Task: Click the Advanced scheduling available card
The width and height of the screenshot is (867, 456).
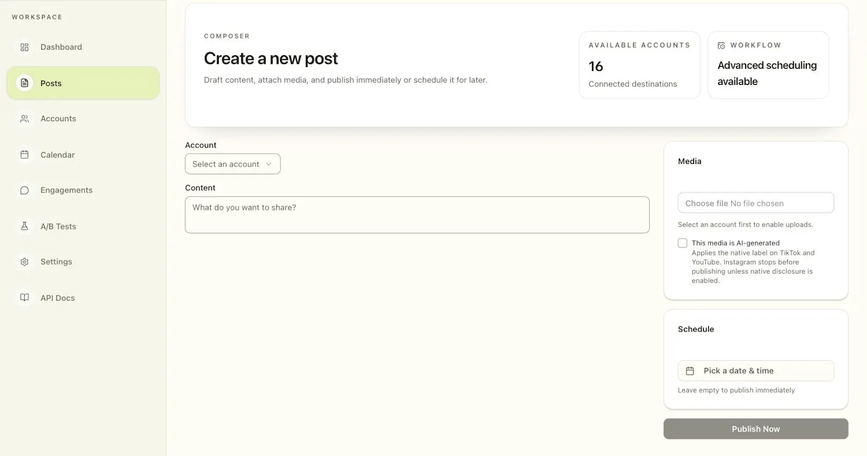Action: (768, 65)
